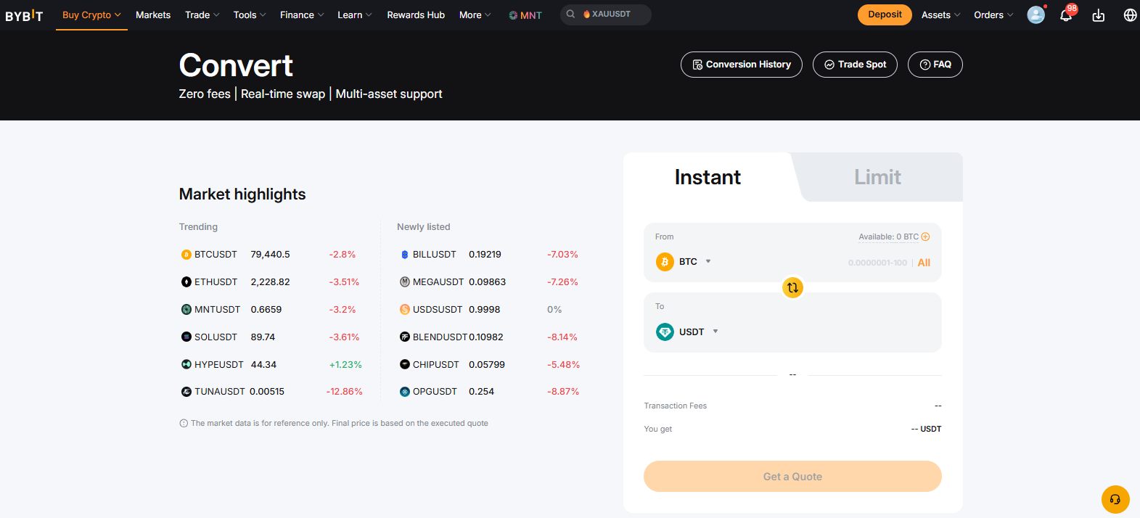This screenshot has width=1140, height=518.
Task: Click the Newly listed column heading
Action: (x=424, y=227)
